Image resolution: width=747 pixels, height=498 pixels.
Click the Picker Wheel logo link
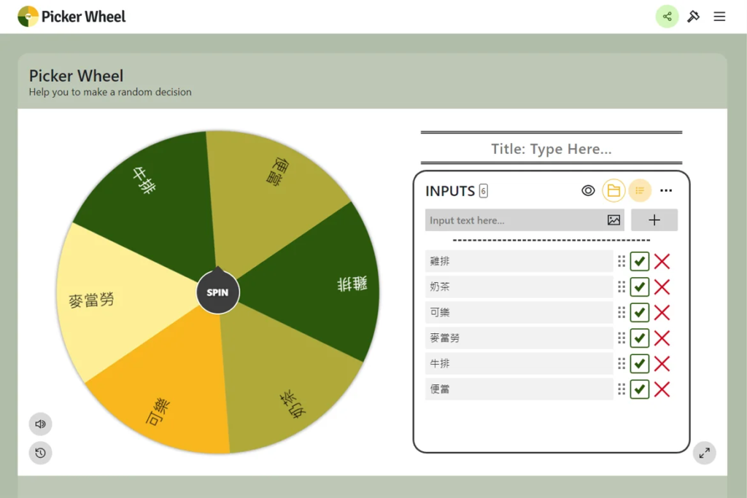71,16
